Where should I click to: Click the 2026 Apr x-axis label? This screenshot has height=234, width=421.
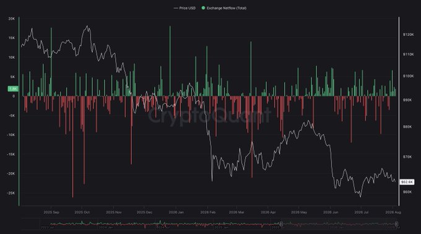tap(268, 212)
